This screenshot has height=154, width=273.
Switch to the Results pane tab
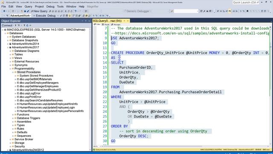pos(106,25)
